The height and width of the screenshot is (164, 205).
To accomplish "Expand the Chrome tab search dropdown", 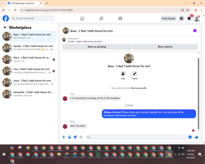I will 3,3.
